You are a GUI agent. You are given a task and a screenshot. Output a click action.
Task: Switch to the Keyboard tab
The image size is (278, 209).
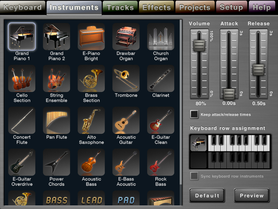pos(23,7)
